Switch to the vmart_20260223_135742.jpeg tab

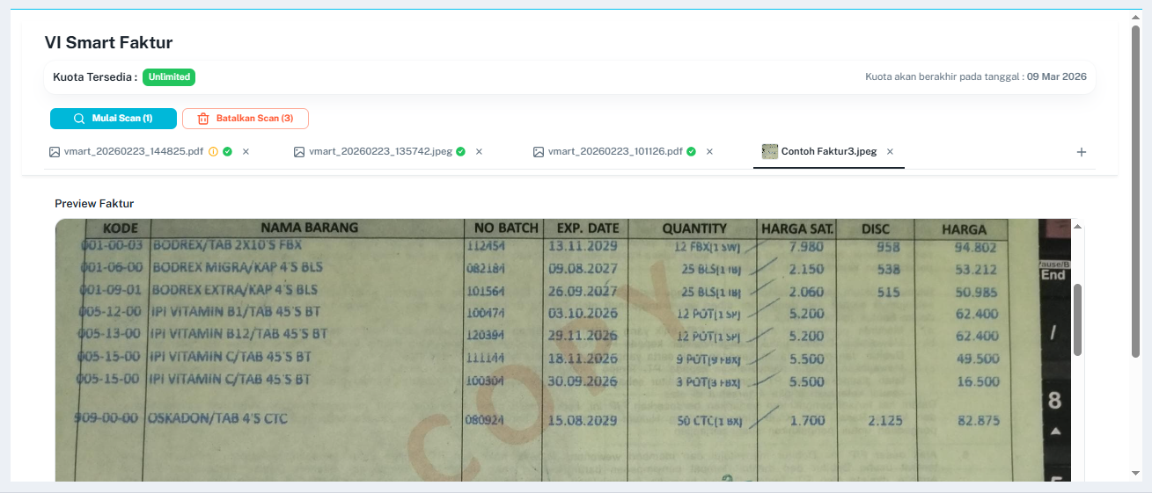[380, 152]
